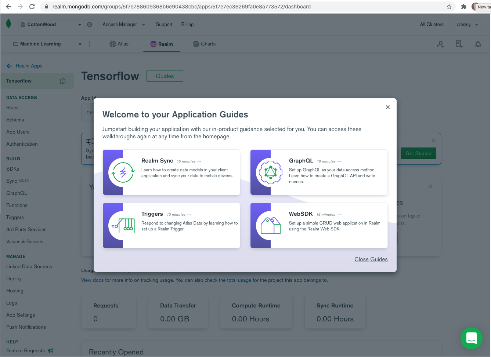Screen dimensions: 491x357
Task: Open Push Notifications in sidebar
Action: [x=26, y=327]
